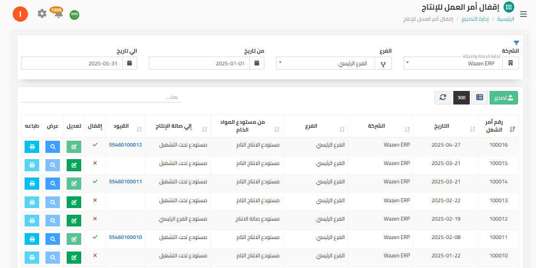Open the settings gear icon
This screenshot has height=268, width=536.
click(42, 14)
